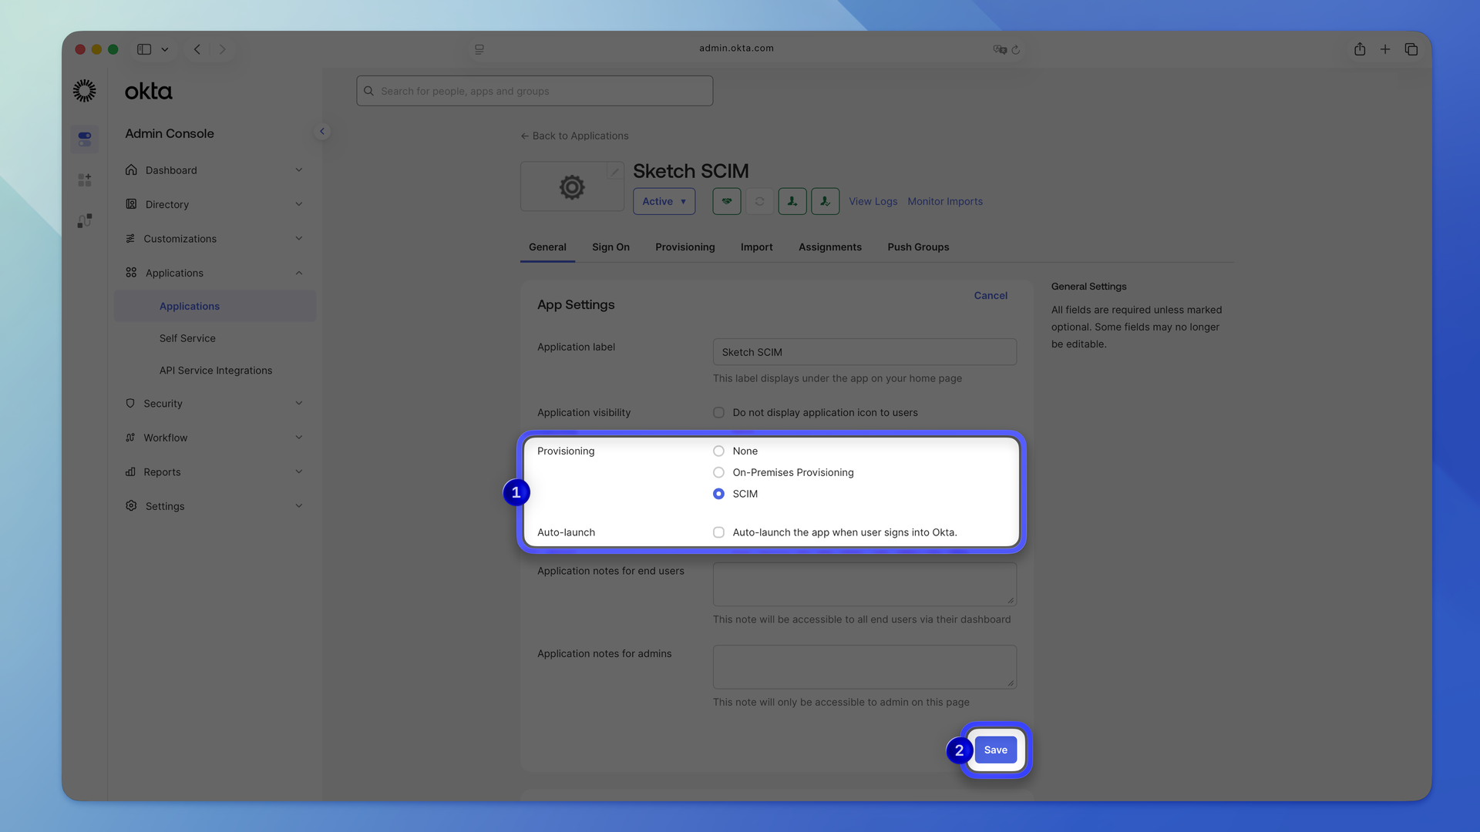Image resolution: width=1480 pixels, height=832 pixels.
Task: Open the Import tab
Action: point(756,247)
